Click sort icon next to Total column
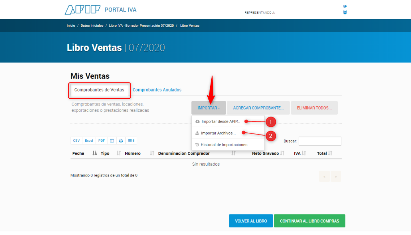The image size is (411, 235). pyautogui.click(x=330, y=153)
